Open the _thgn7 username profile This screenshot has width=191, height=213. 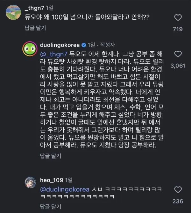click(x=34, y=8)
